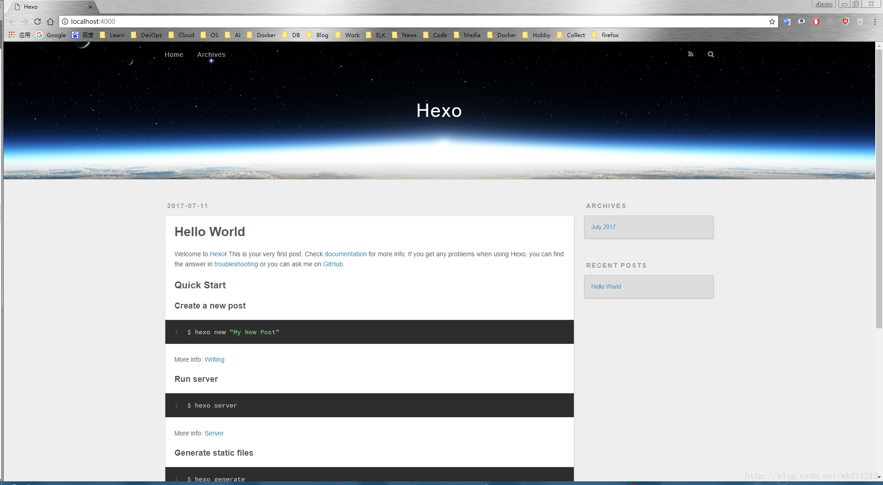Screen dimensions: 883x485
Task: Expand the Media bookmark folder
Action: tap(467, 35)
